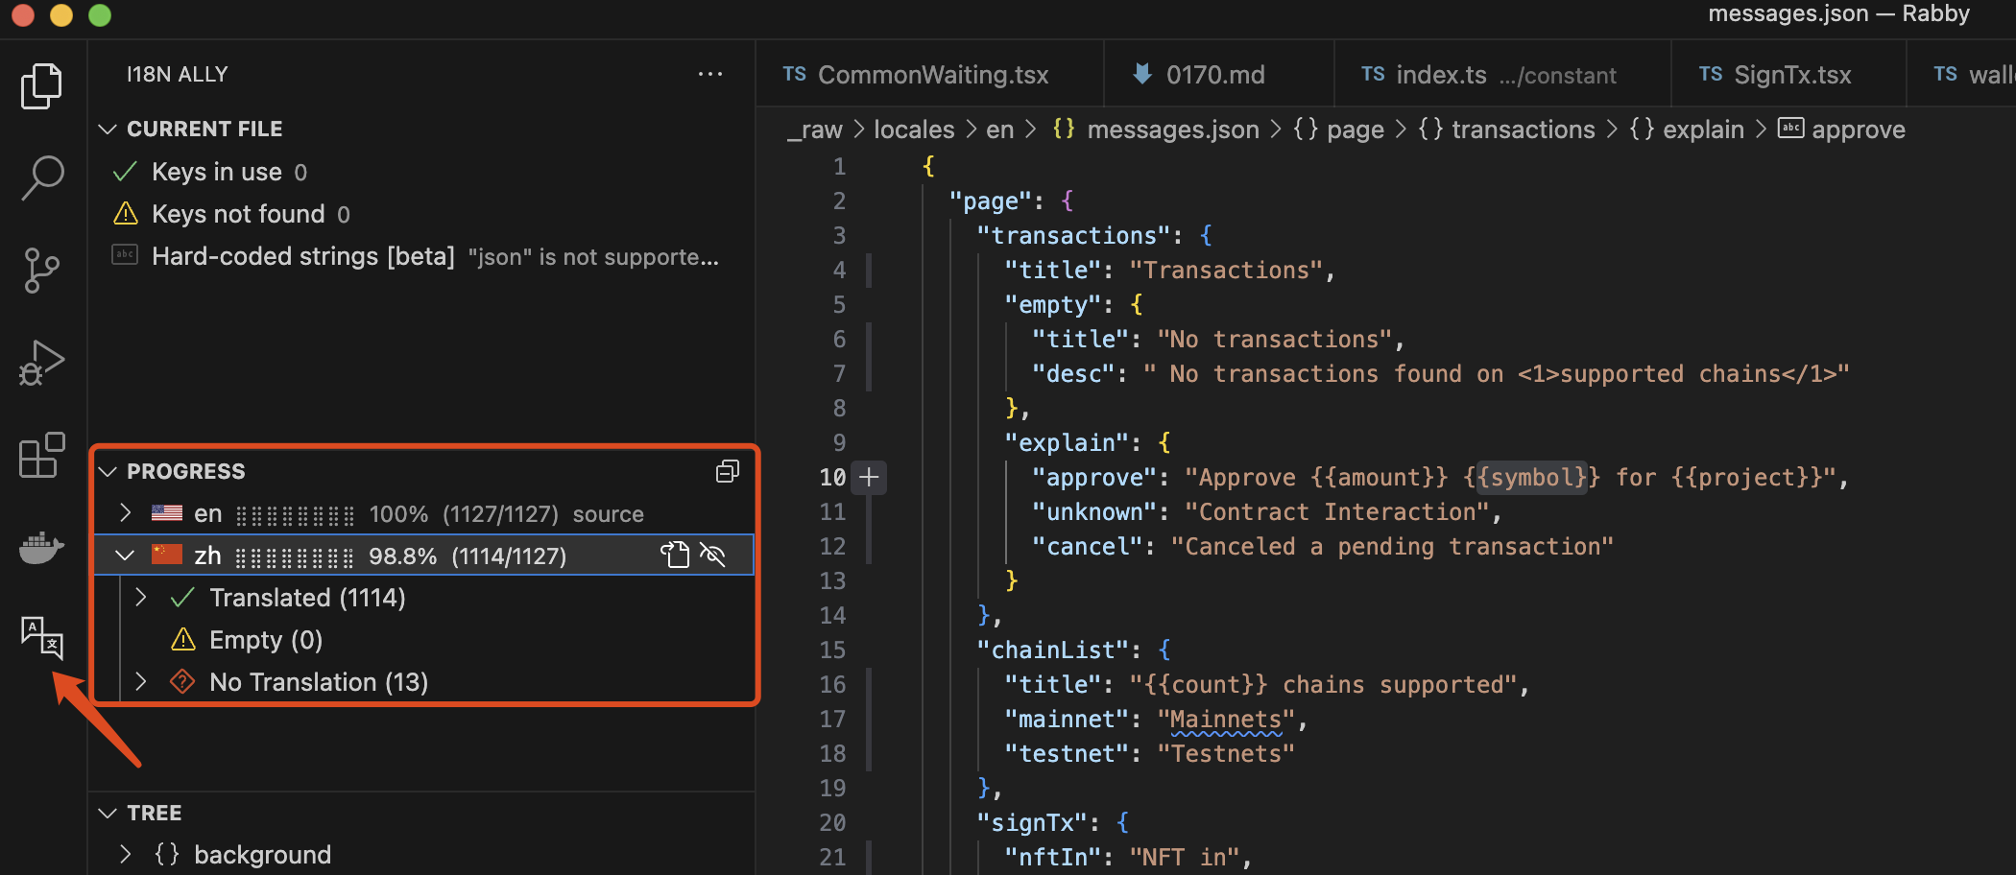Expand the background tree node

(125, 854)
